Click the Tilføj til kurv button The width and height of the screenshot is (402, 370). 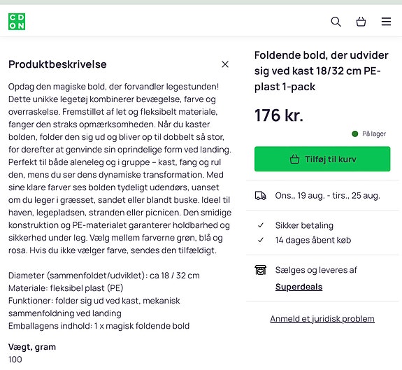point(322,159)
